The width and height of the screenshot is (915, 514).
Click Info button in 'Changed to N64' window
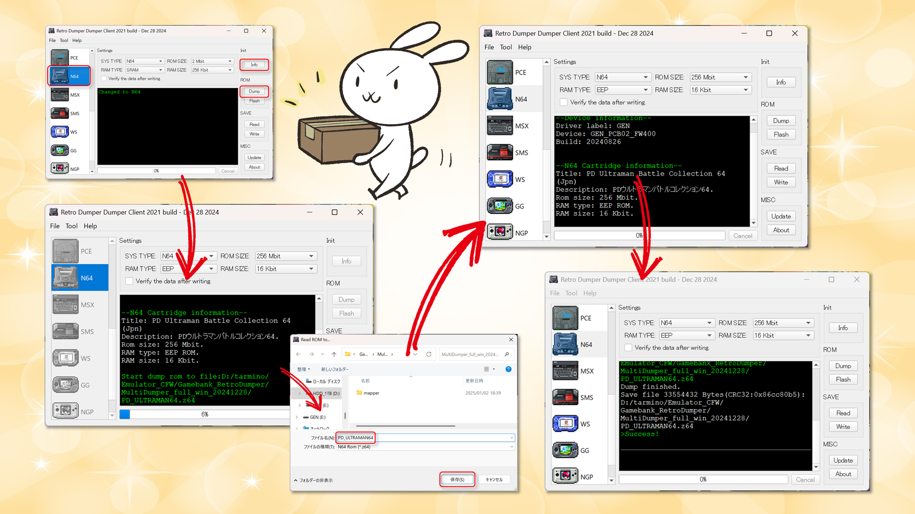point(254,65)
